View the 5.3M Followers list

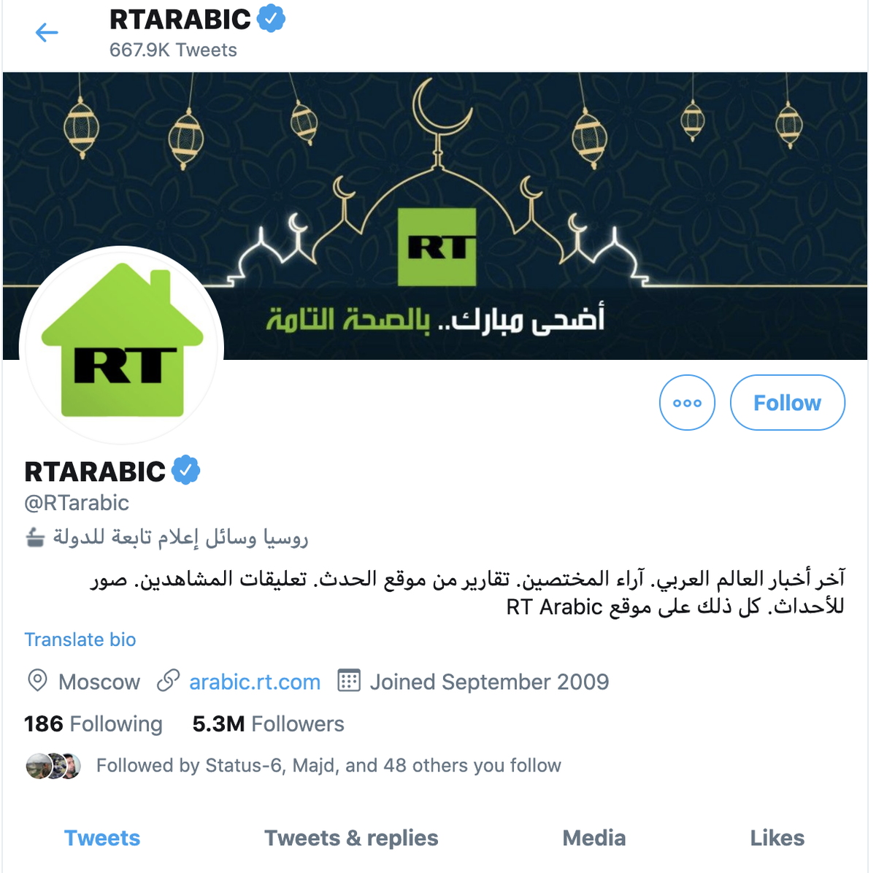[x=268, y=723]
